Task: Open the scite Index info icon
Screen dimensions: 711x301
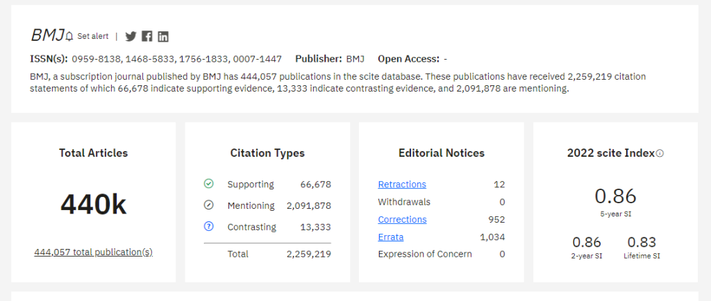Action: point(660,153)
